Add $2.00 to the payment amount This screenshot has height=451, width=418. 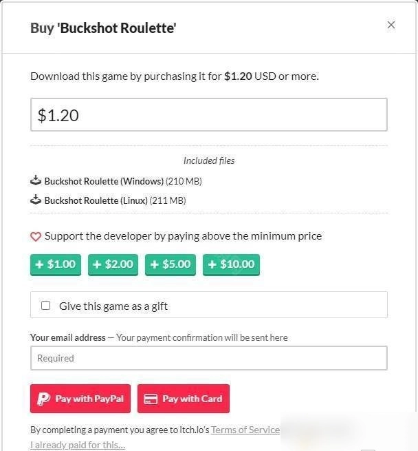click(x=113, y=264)
